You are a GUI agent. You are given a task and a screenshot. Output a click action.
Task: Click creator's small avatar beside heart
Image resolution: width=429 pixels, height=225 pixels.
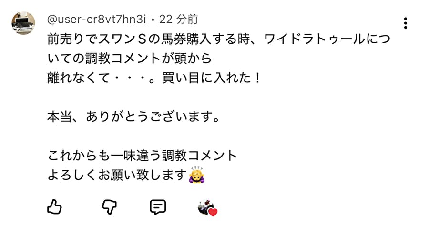pos(204,206)
